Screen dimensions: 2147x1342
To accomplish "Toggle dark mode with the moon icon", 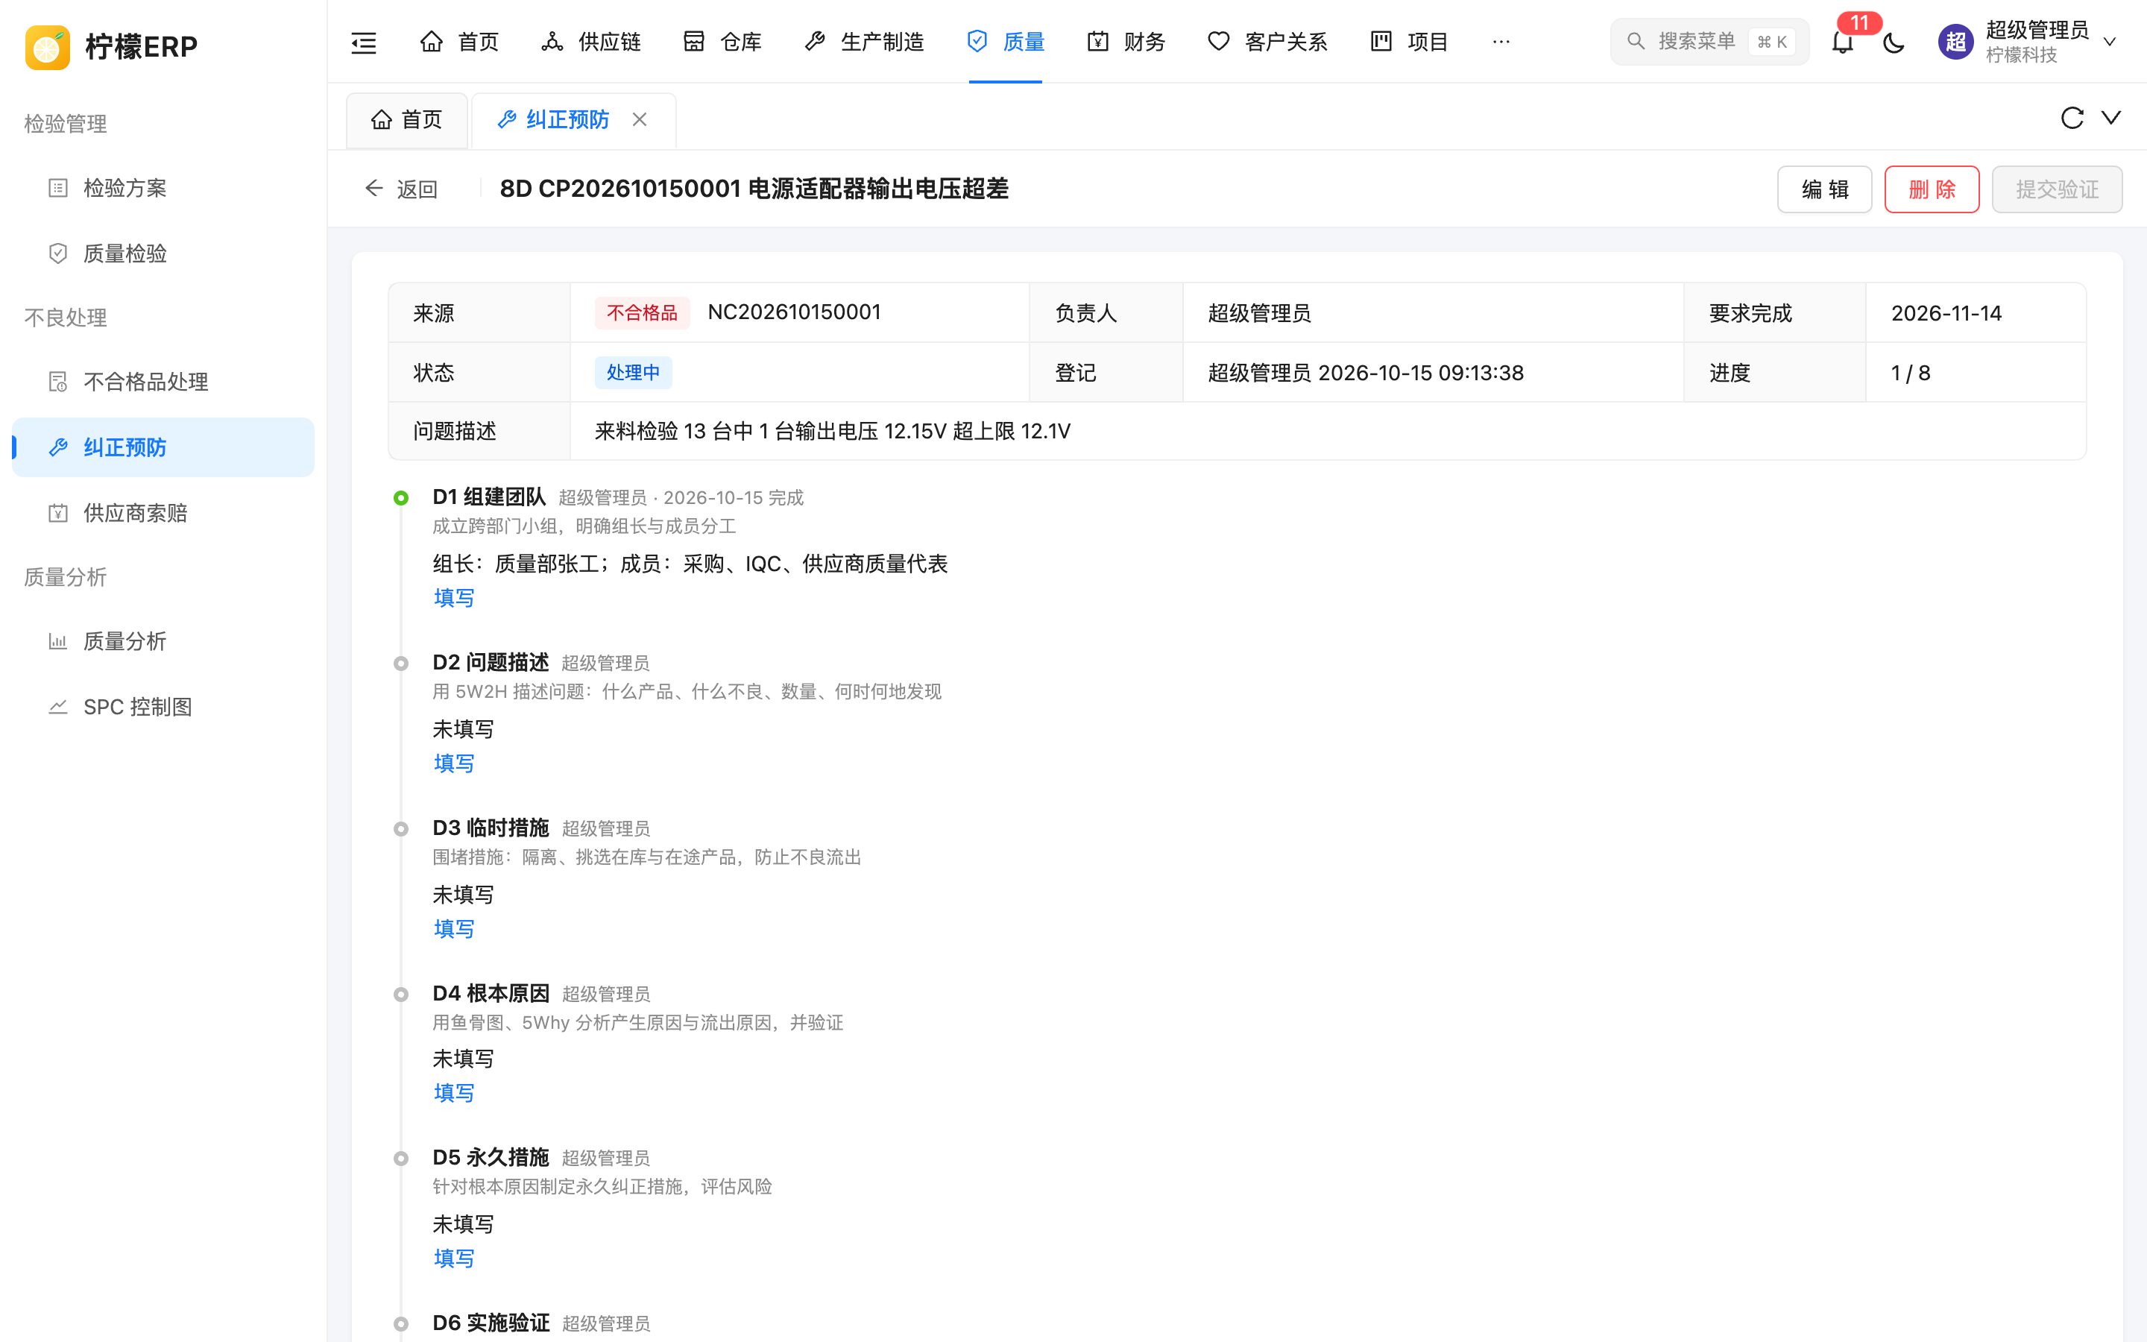I will 1894,42.
